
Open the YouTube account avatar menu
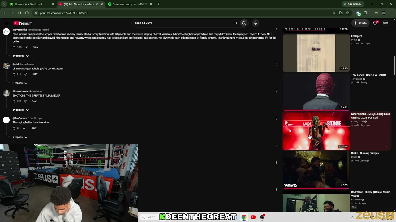(385, 23)
